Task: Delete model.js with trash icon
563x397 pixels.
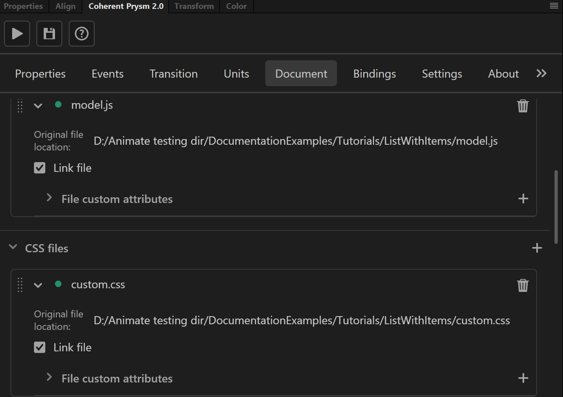Action: pos(523,106)
